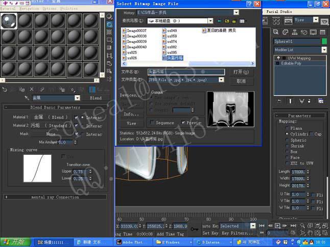Toggle the Material 2 enable checkbox
The image size is (330, 247).
pos(76,125)
